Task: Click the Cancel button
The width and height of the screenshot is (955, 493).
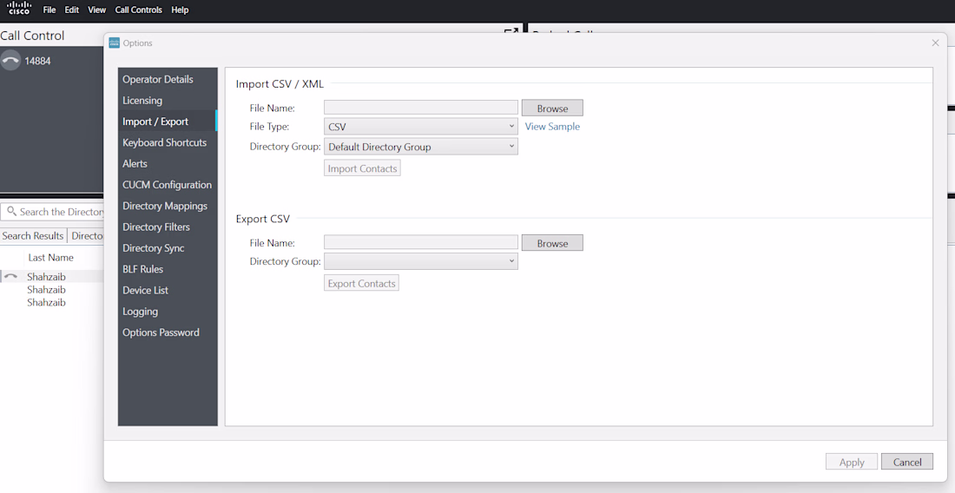Action: pyautogui.click(x=907, y=462)
